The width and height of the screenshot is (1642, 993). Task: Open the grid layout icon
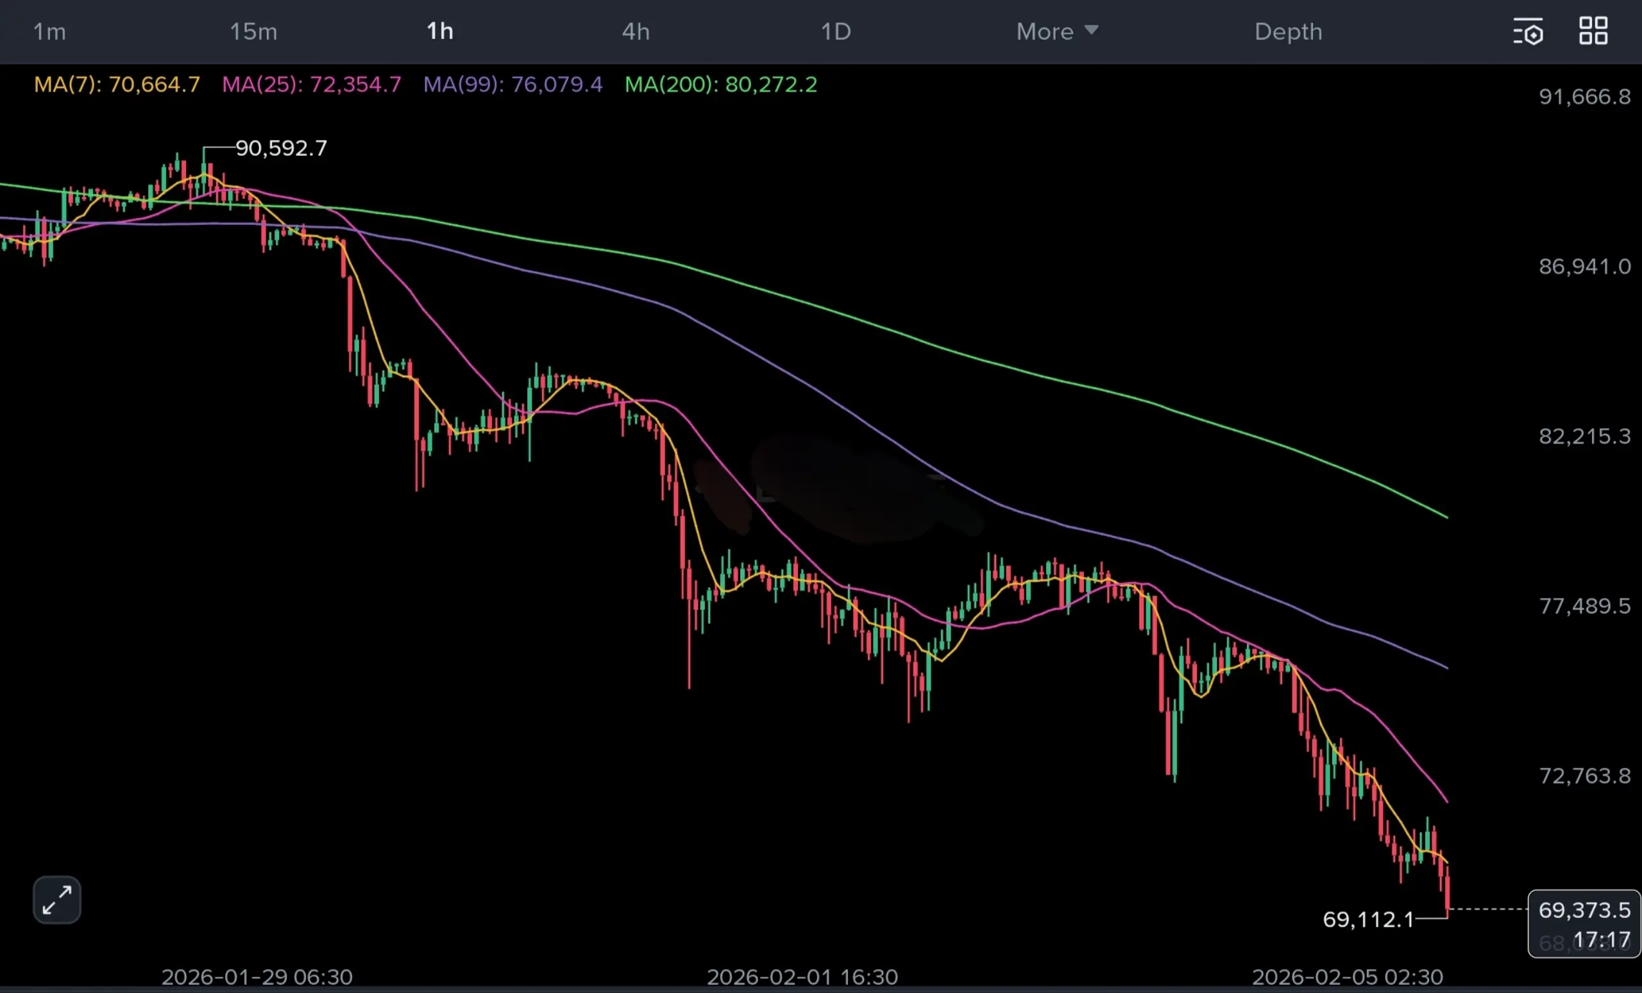[1593, 31]
